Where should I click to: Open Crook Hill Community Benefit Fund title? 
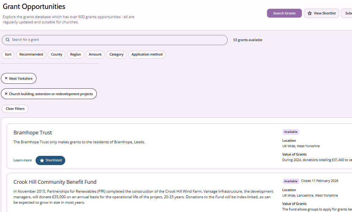point(55,182)
